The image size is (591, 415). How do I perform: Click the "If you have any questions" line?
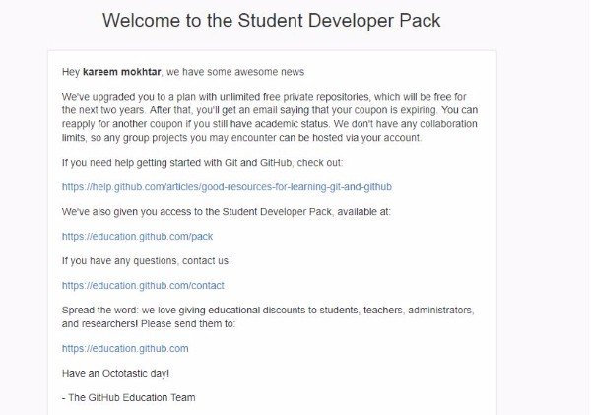coord(147,260)
